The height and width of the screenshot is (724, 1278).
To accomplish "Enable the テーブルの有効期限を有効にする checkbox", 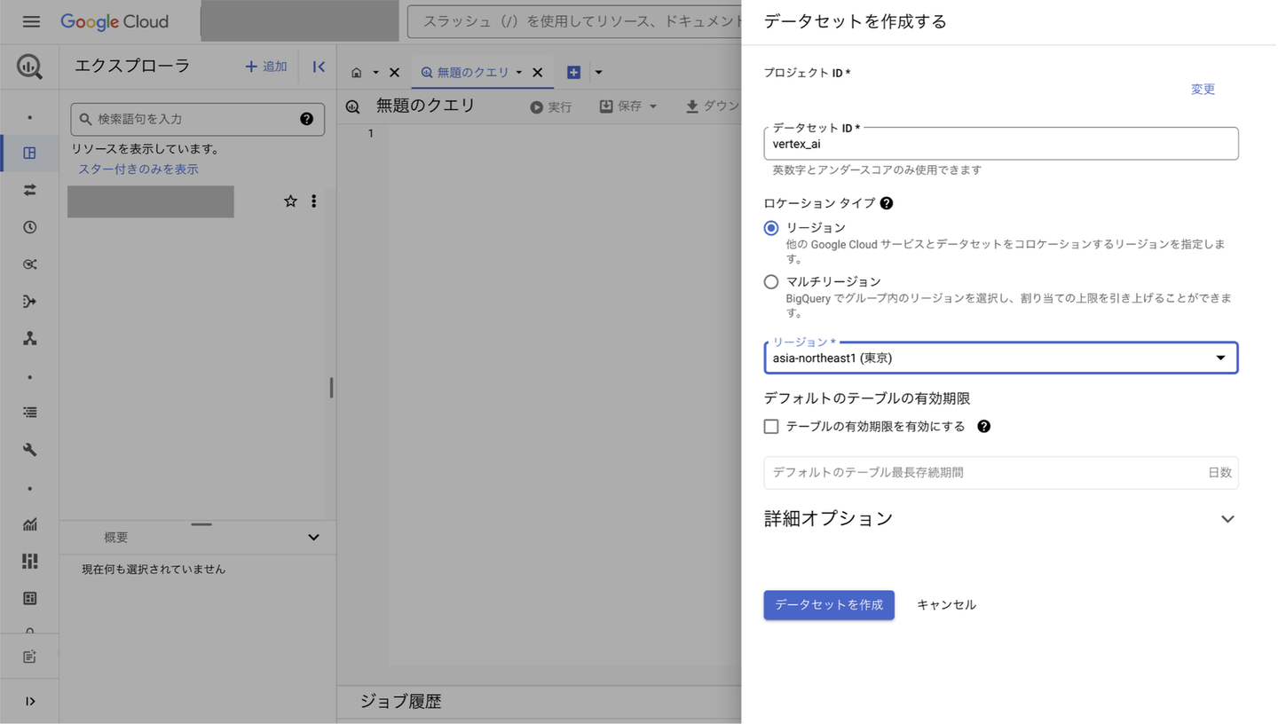I will point(771,427).
